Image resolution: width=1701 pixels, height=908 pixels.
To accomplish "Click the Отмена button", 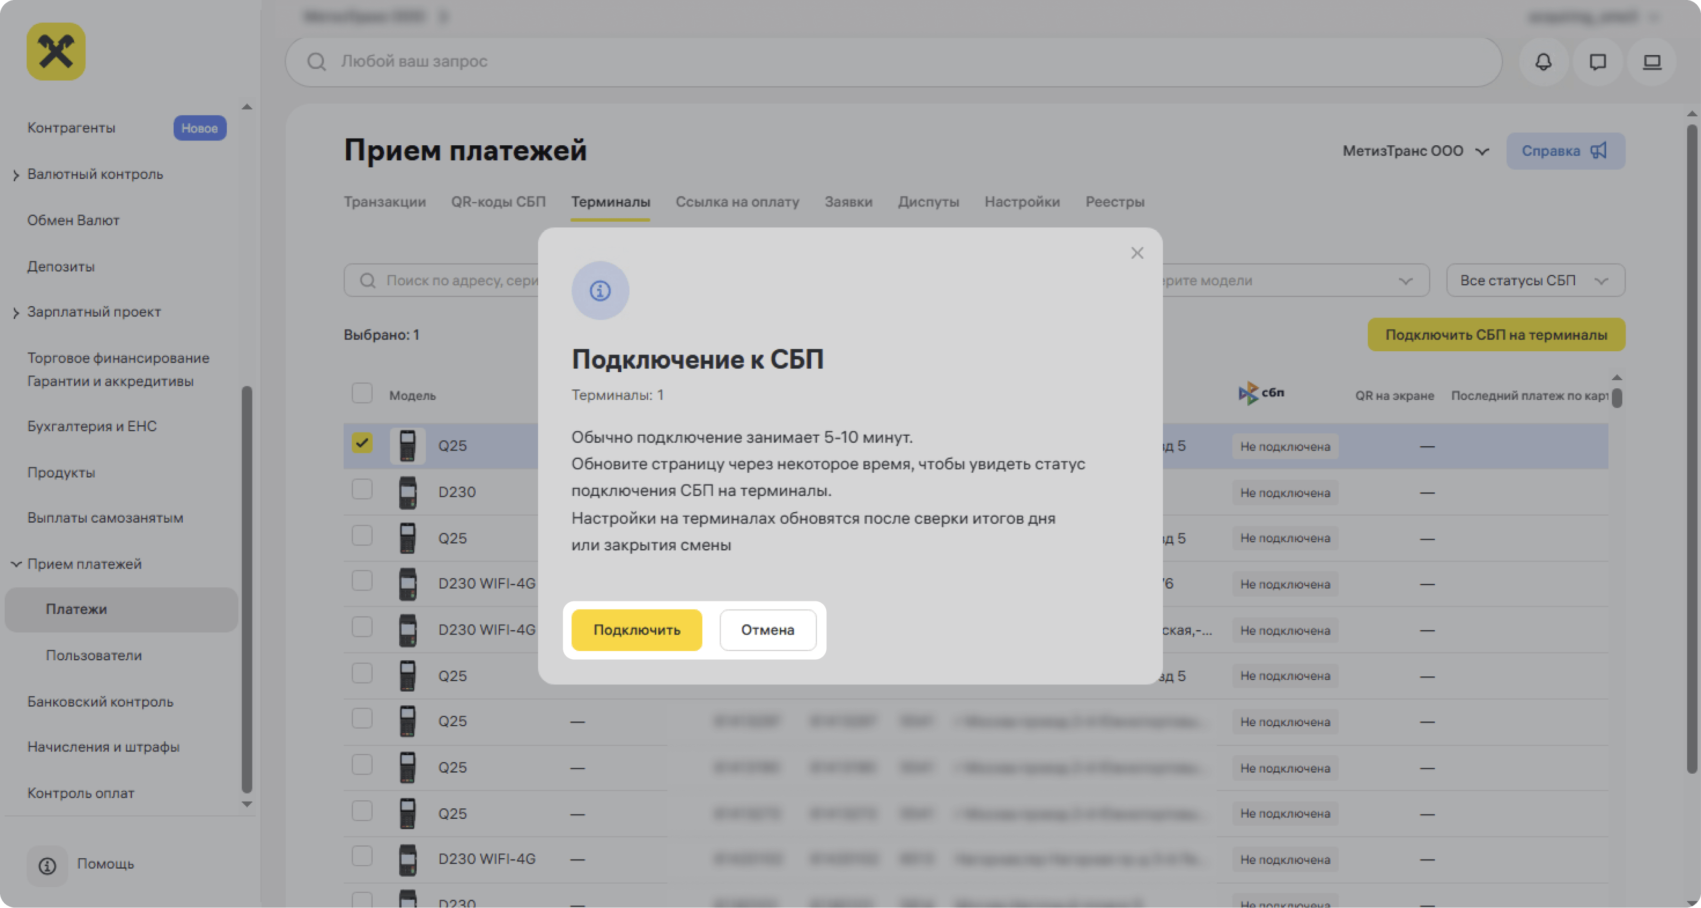I will pos(767,630).
